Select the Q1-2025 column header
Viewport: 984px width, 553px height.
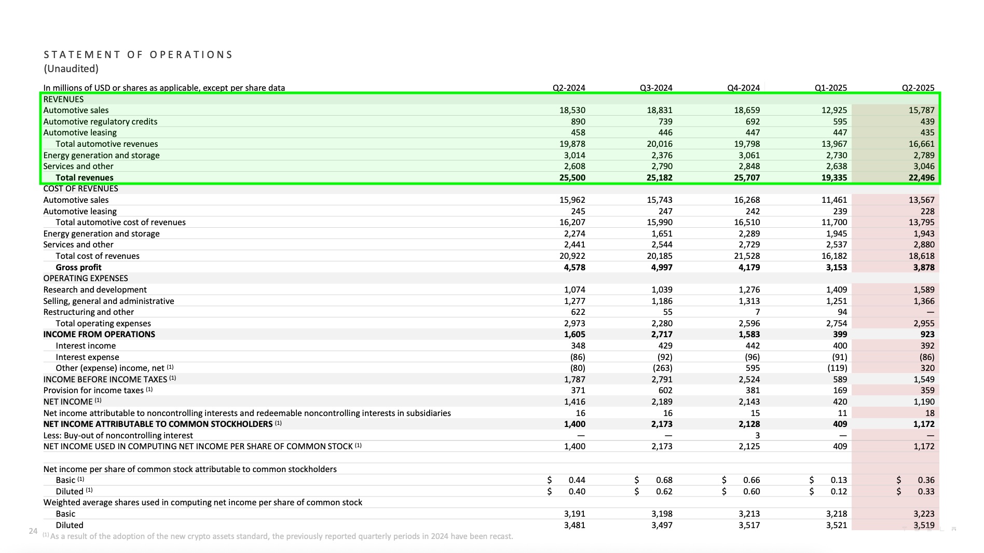click(830, 88)
